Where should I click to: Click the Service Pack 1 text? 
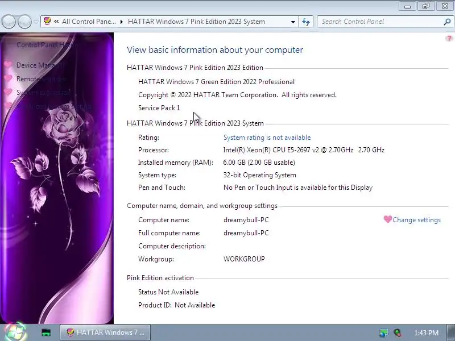click(x=159, y=108)
